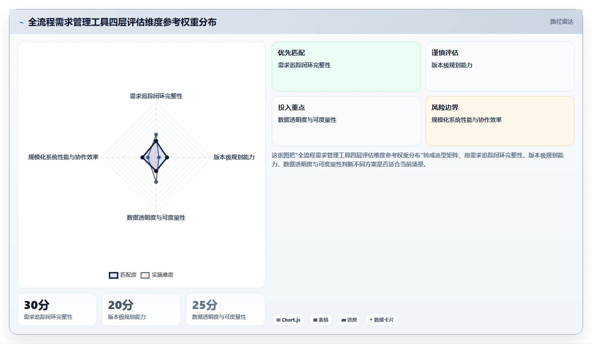
Task: Open the 投入重点 card
Action: click(x=346, y=121)
